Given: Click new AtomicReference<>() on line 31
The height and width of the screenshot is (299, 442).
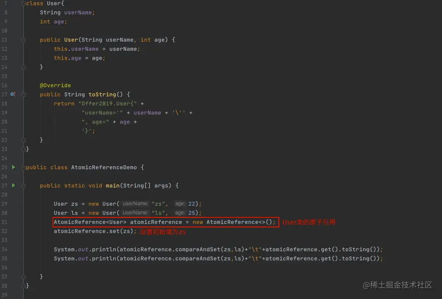Looking at the screenshot, I should point(232,222).
